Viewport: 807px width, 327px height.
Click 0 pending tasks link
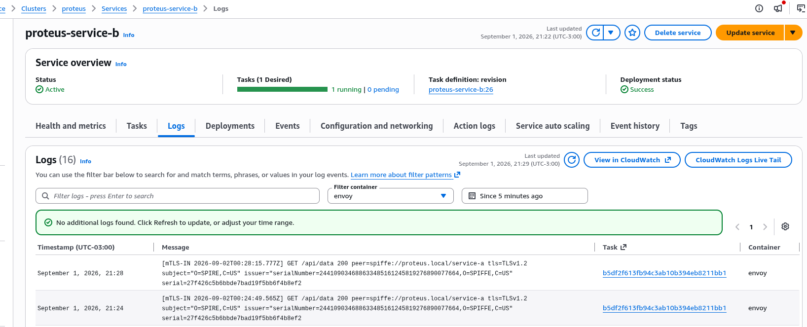pos(383,89)
